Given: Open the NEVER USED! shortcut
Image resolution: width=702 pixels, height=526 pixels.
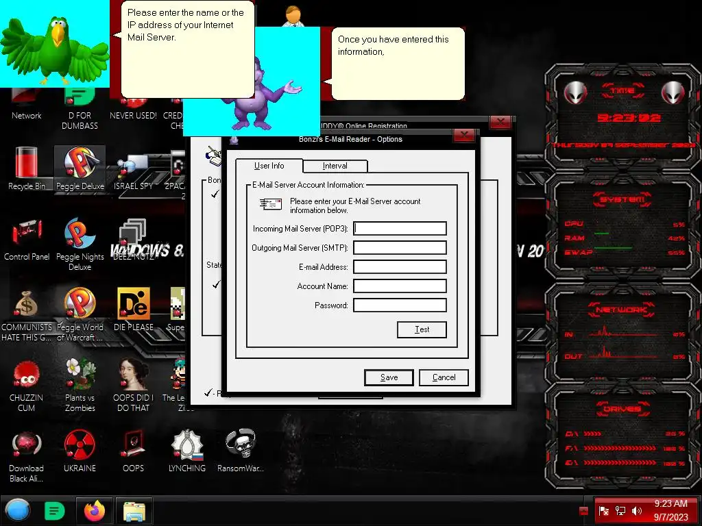Looking at the screenshot, I should tap(134, 110).
